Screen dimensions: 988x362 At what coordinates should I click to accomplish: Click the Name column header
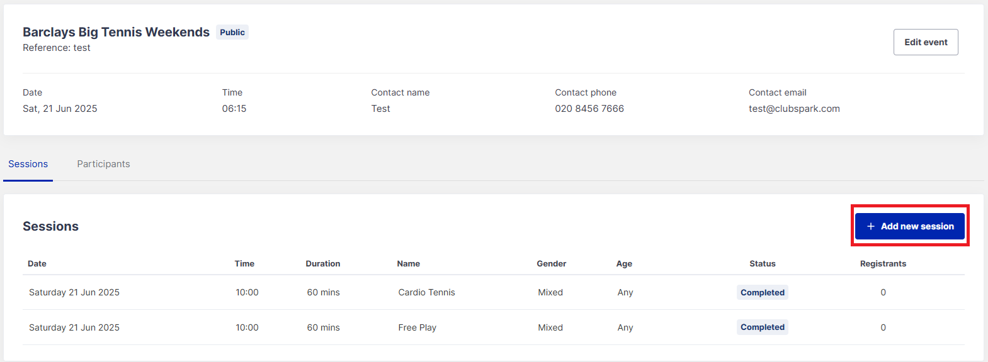pos(409,264)
